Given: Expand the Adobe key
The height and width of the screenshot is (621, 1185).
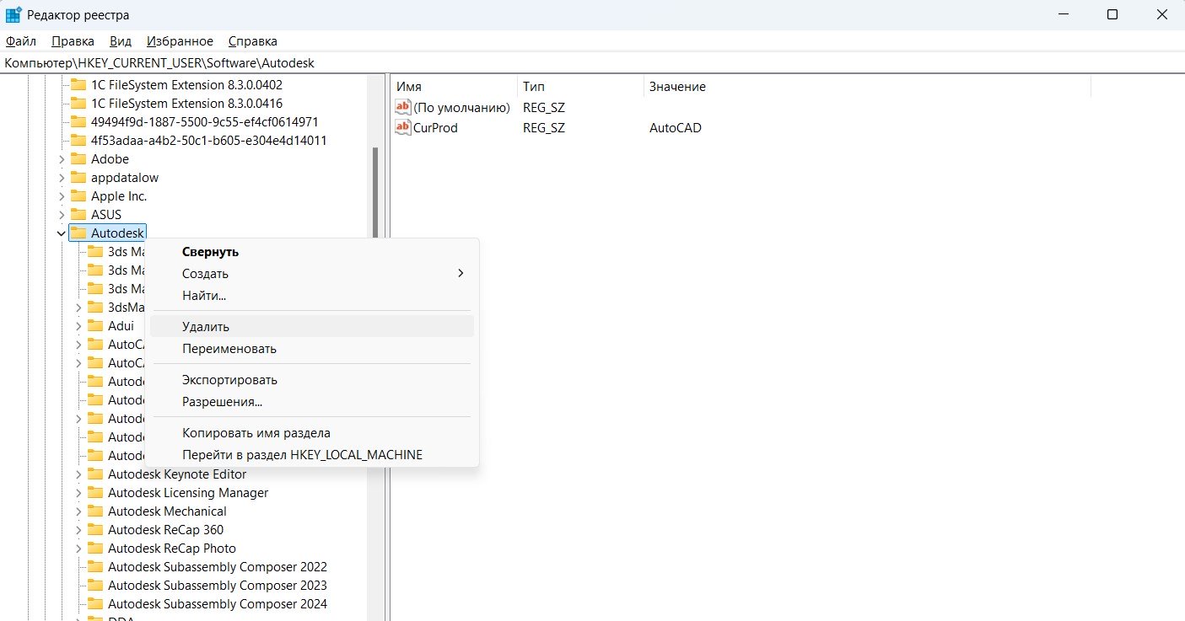Looking at the screenshot, I should tap(62, 159).
